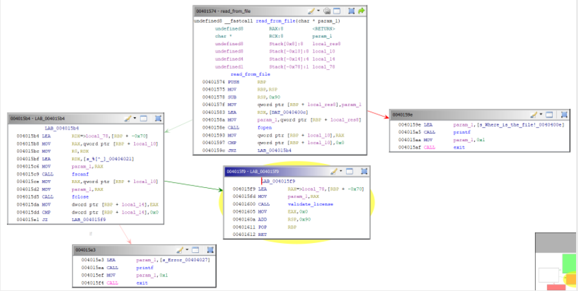Click the fscanf call in LAB_004015b4 block

79,174
